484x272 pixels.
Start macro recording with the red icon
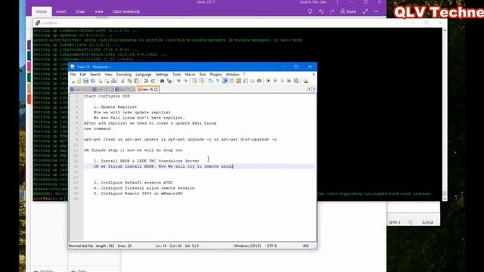point(268,81)
